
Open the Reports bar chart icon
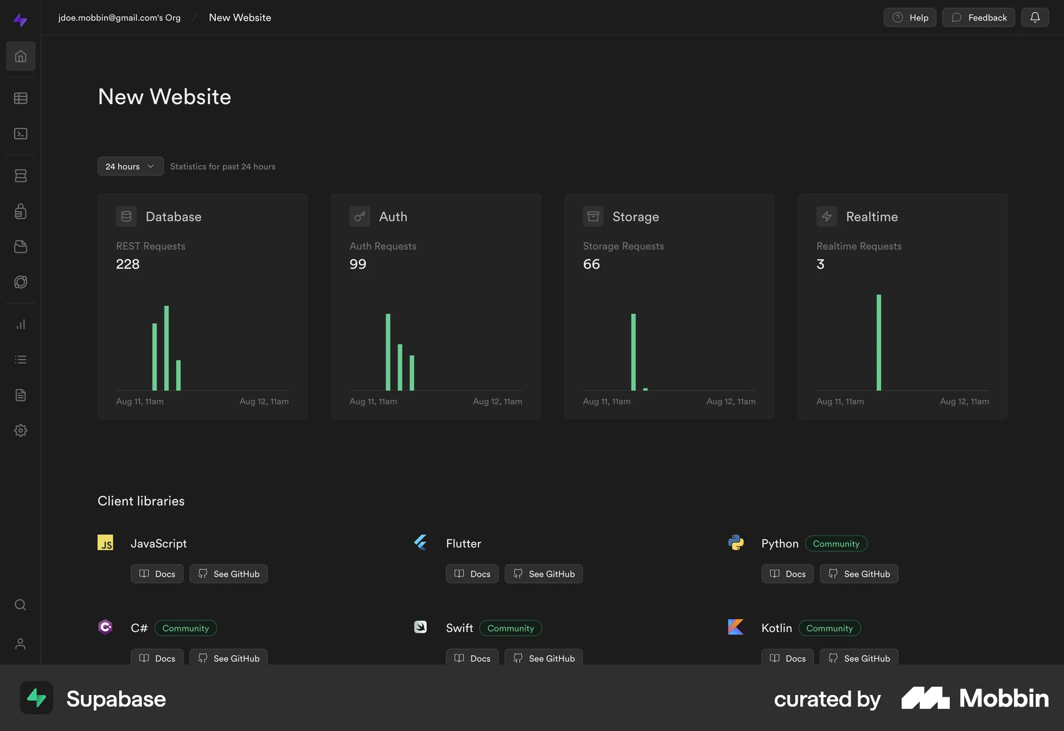21,325
